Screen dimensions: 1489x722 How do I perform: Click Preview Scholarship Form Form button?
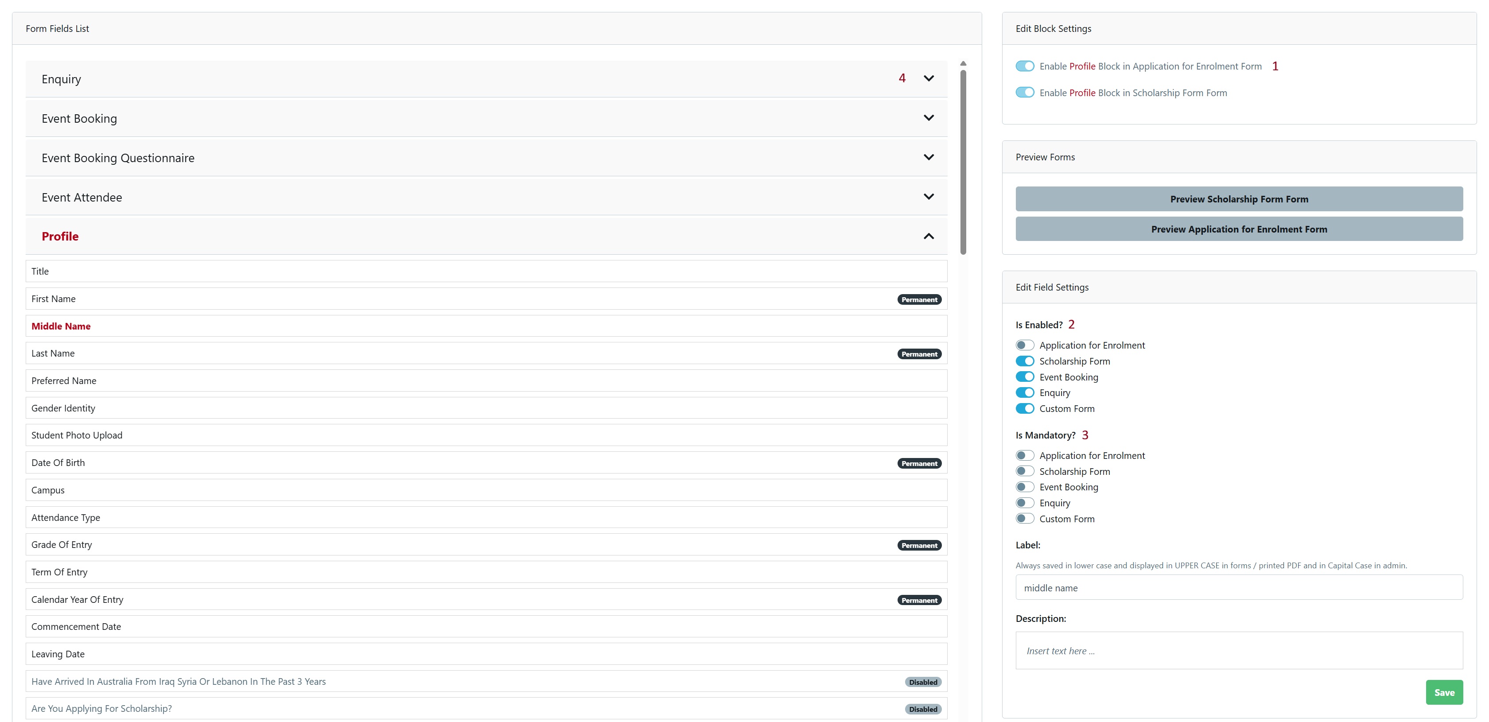click(1239, 199)
